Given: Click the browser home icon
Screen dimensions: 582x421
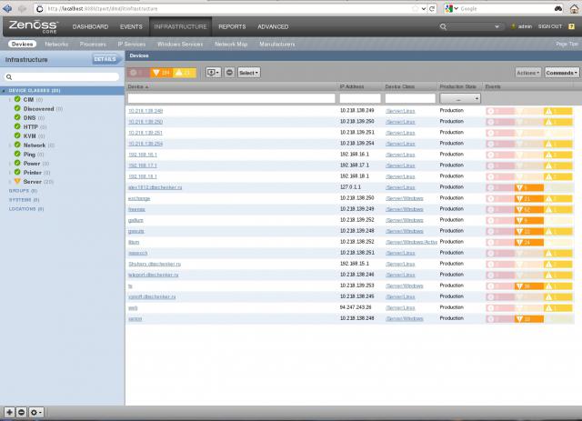Looking at the screenshot, I should pyautogui.click(x=574, y=8).
